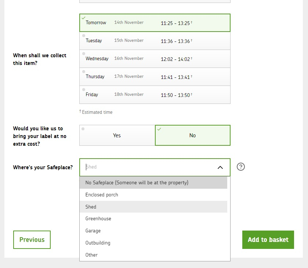308x268 pixels.
Task: Select Friday 18th November collection slot
Action: 155,95
